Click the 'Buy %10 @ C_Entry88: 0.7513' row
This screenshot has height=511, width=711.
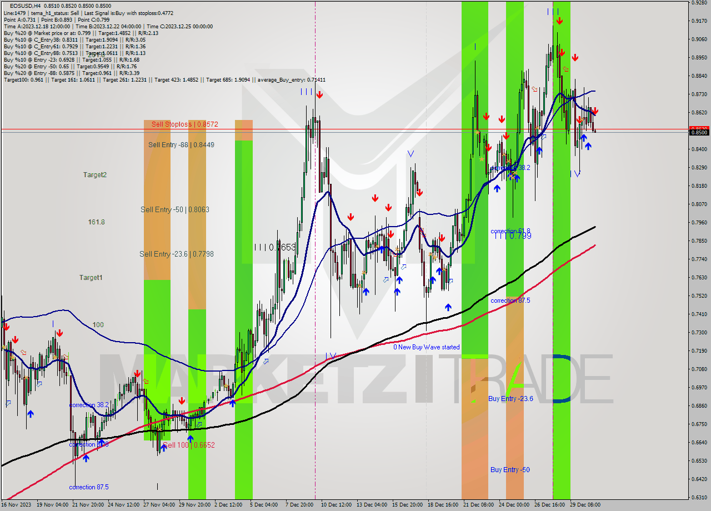[74, 53]
